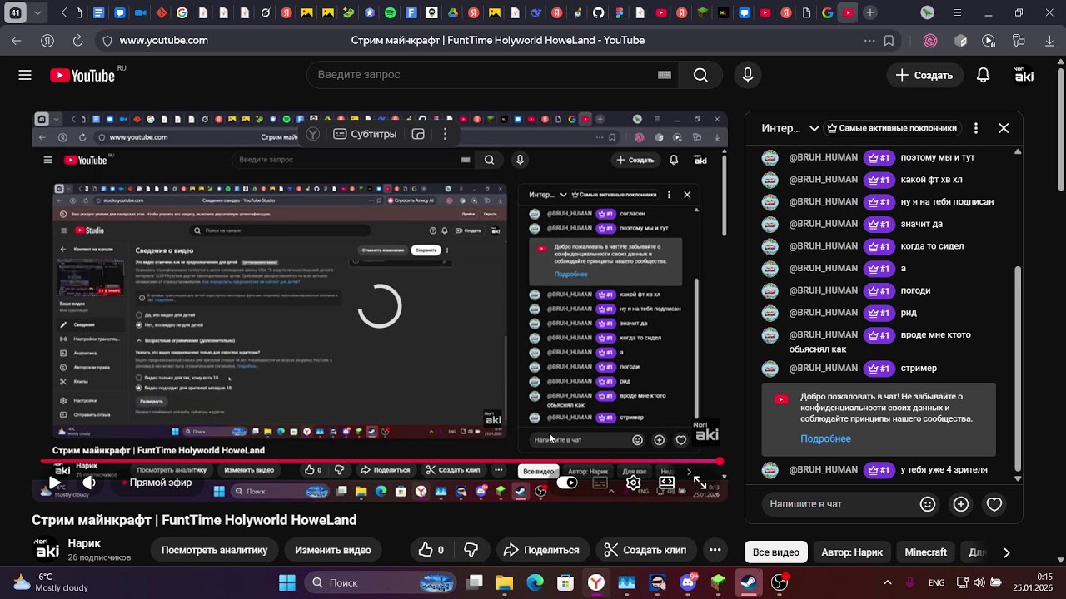This screenshot has height=599, width=1066.
Task: Toggle player subtitles button
Action: tap(600, 483)
